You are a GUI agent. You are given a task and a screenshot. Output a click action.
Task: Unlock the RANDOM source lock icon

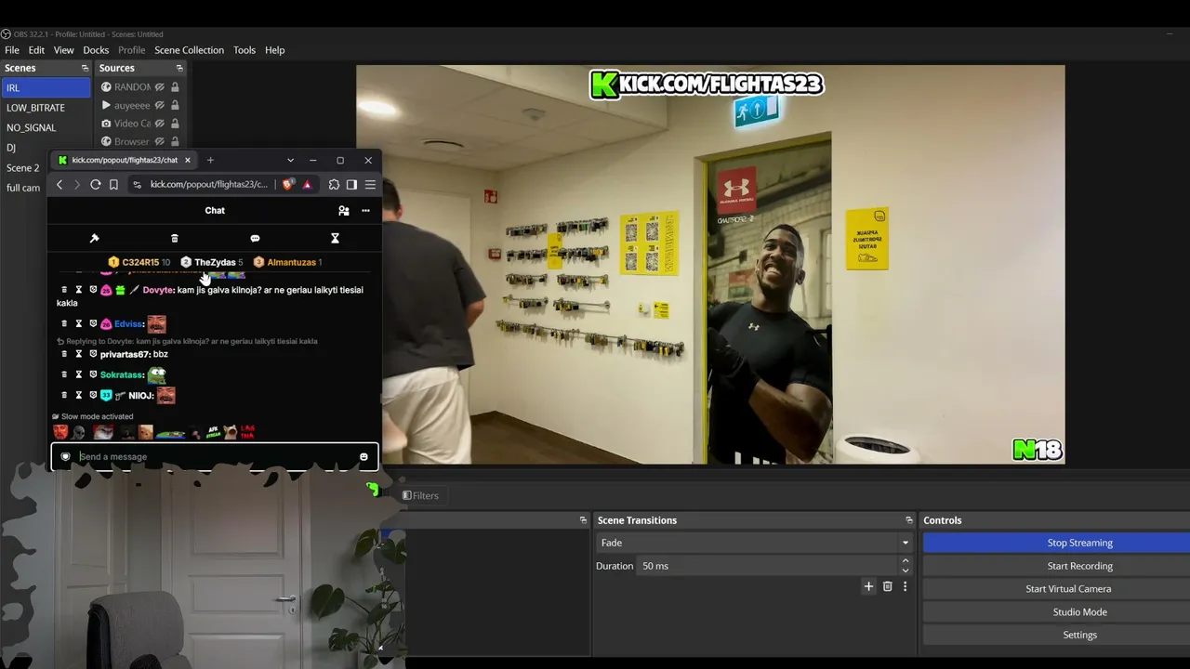pyautogui.click(x=175, y=87)
